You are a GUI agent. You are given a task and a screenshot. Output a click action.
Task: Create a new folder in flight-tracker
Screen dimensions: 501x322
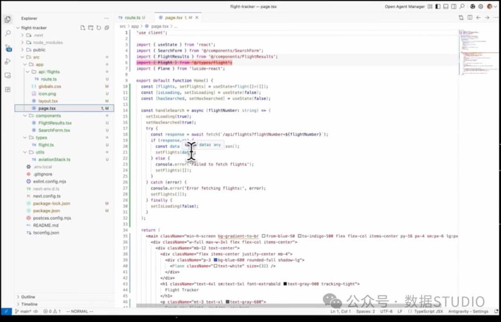coord(91,28)
